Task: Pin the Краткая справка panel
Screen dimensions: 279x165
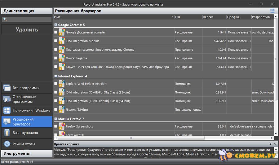Action: click(x=270, y=144)
